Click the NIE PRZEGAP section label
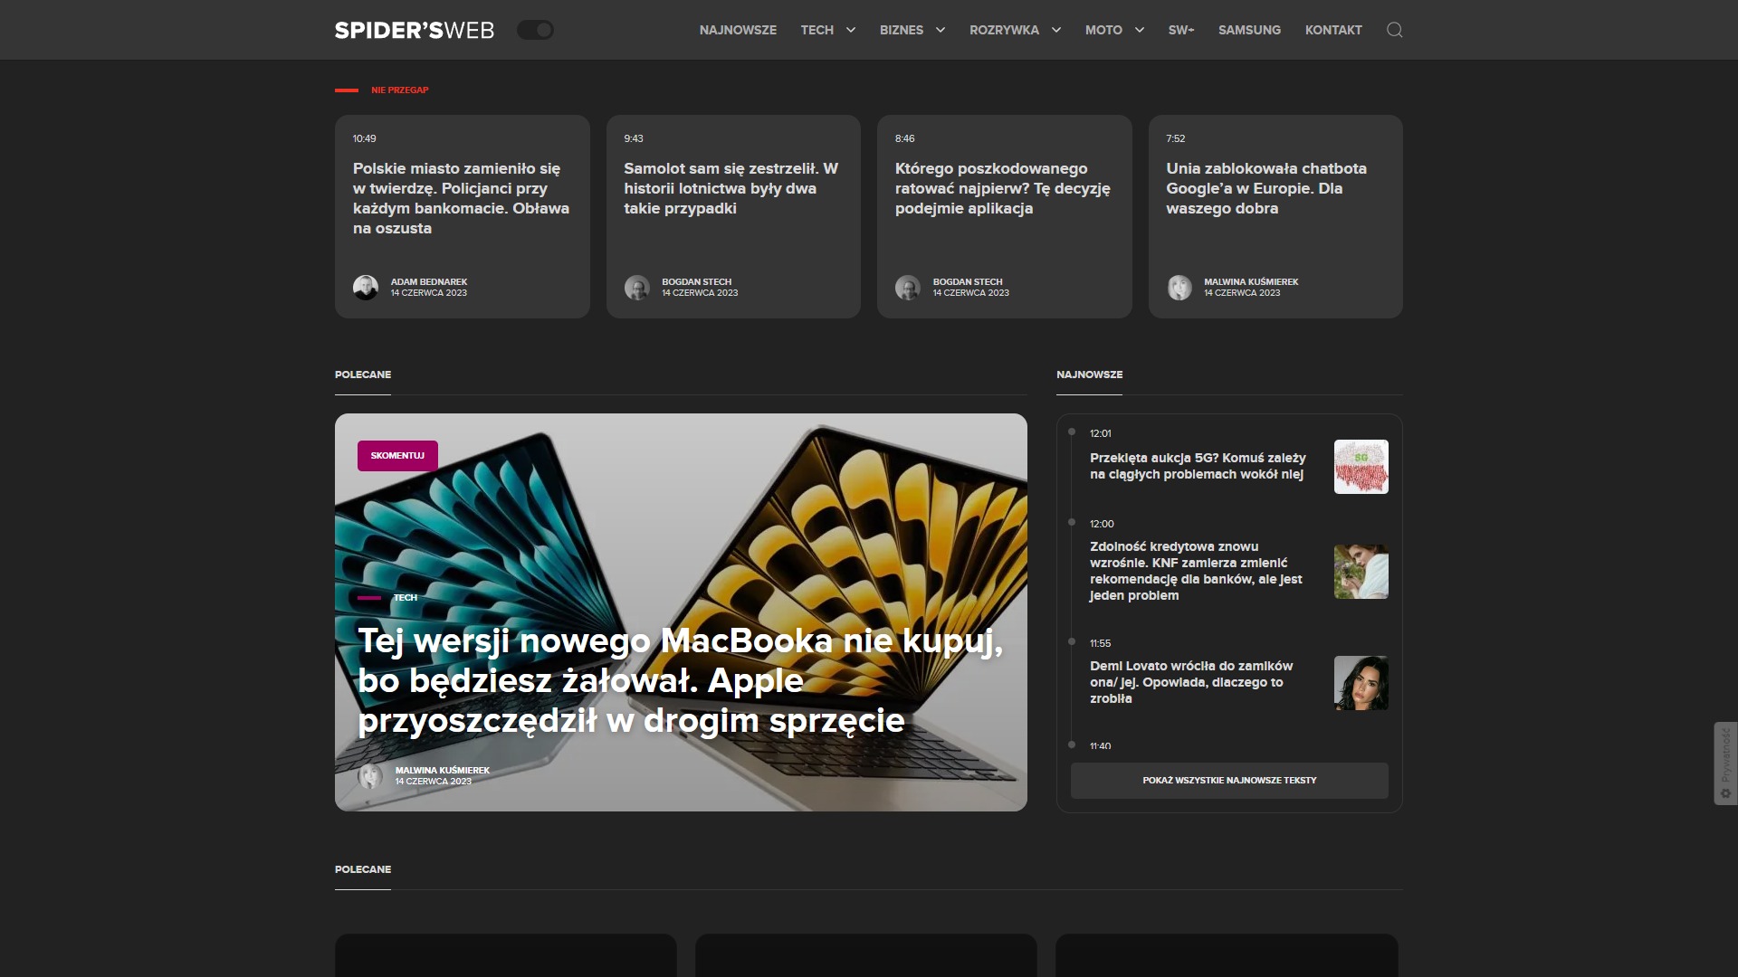 [400, 90]
